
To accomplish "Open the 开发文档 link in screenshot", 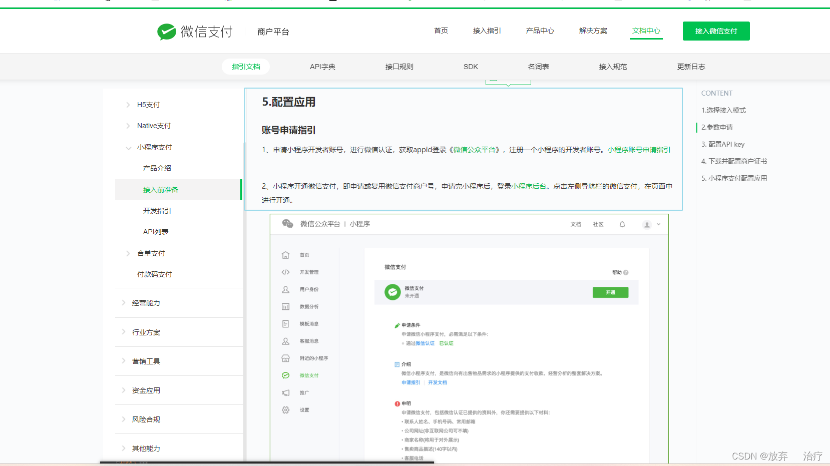I will pyautogui.click(x=438, y=382).
